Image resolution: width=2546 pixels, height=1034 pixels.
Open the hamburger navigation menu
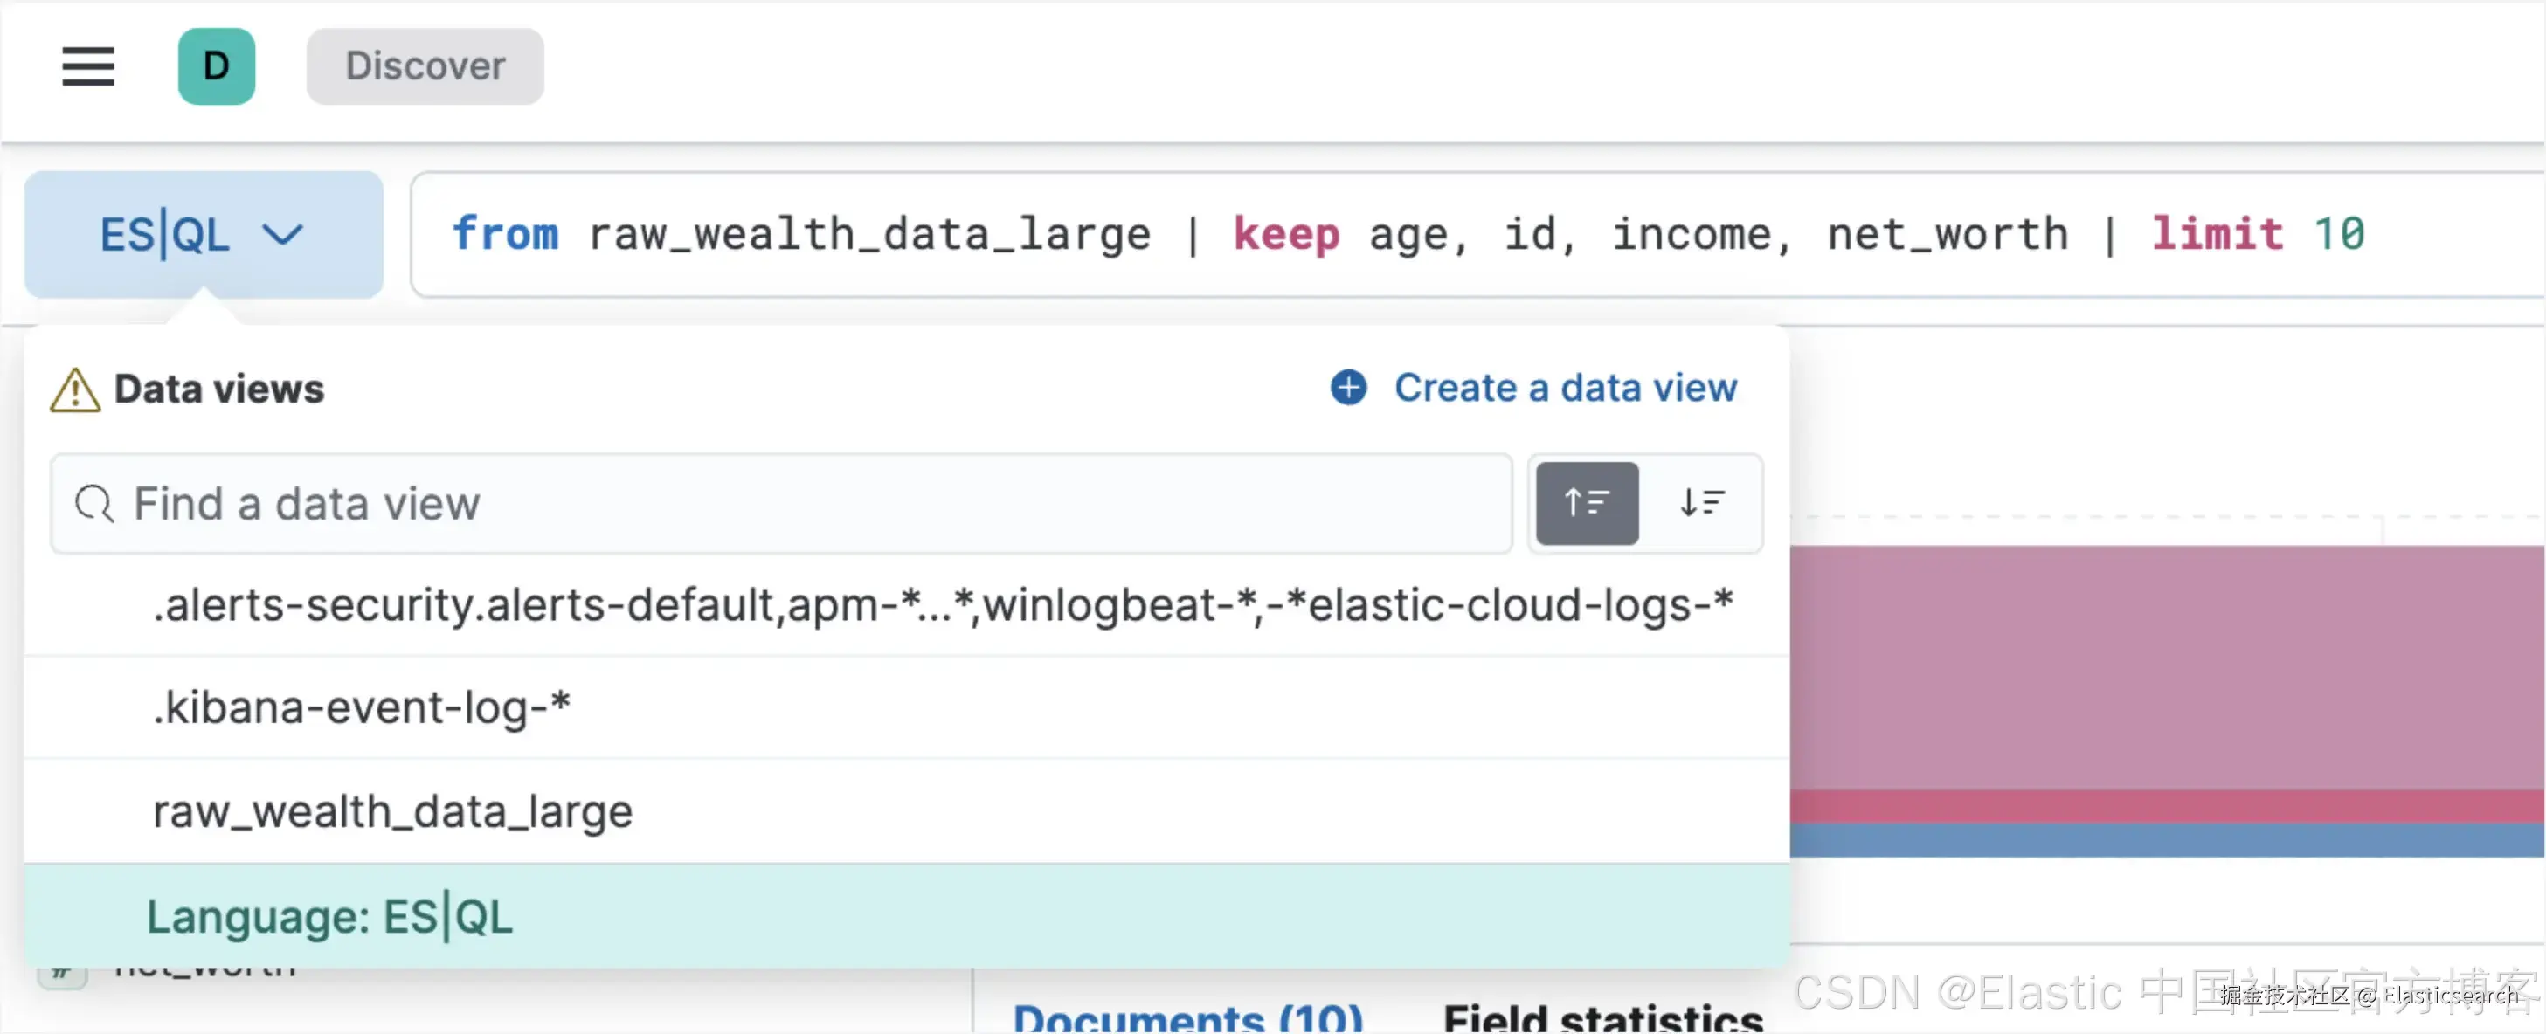(88, 66)
